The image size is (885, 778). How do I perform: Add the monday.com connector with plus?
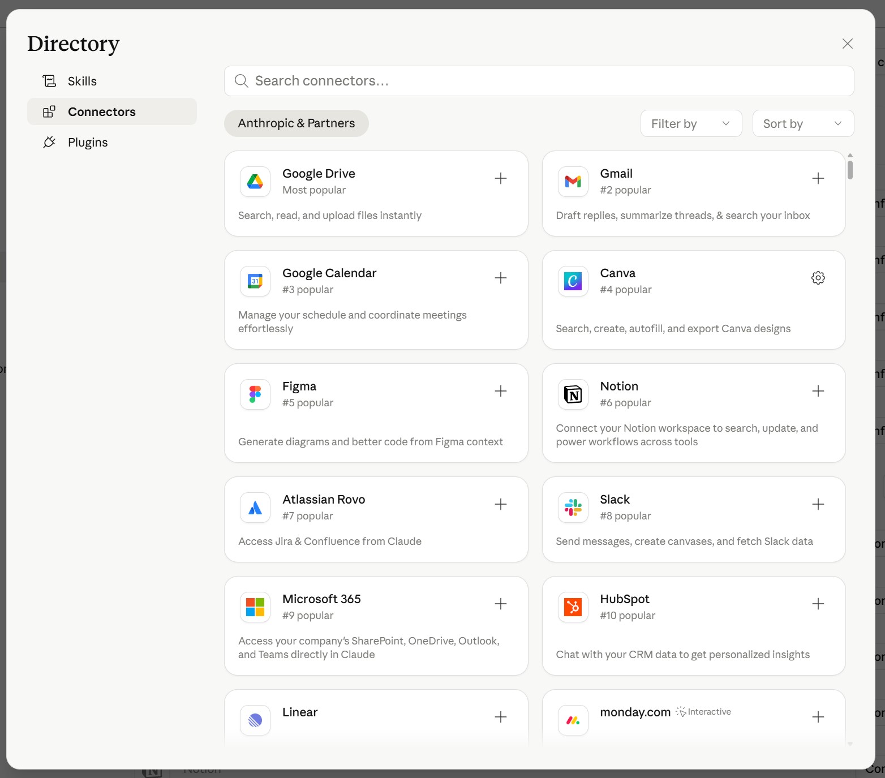click(x=818, y=717)
